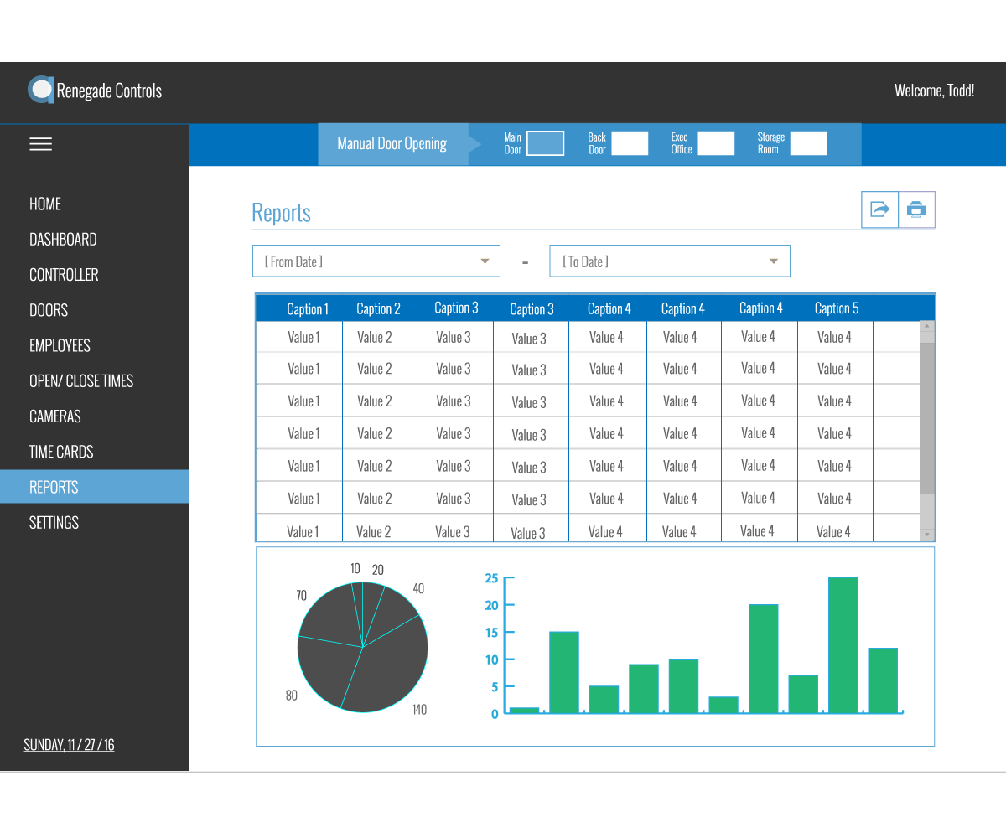
Task: Navigate to Settings in sidebar
Action: point(54,523)
